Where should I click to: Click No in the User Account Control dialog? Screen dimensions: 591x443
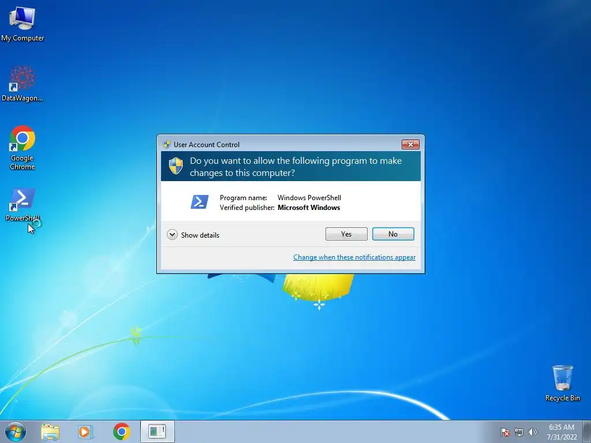click(x=393, y=234)
